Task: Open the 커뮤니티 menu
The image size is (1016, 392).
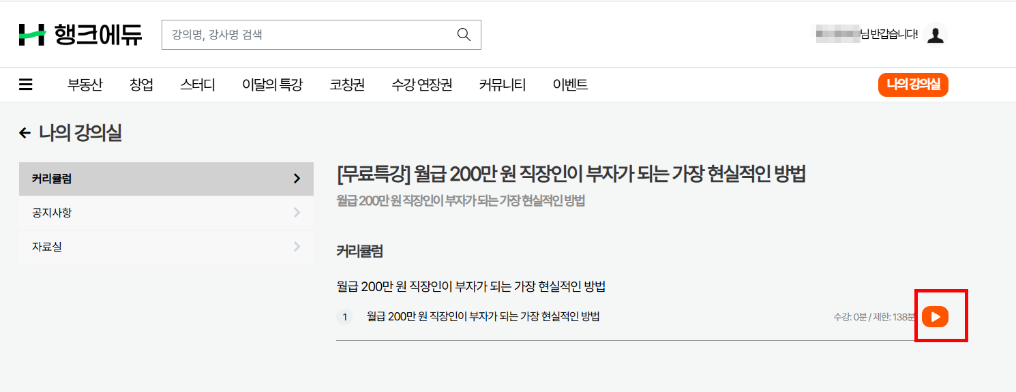Action: 503,85
